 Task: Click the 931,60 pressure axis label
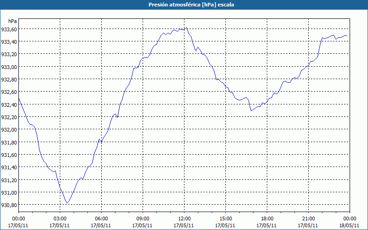tap(9, 155)
